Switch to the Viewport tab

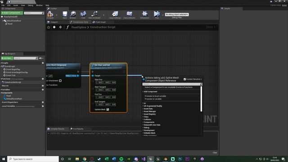(54, 22)
